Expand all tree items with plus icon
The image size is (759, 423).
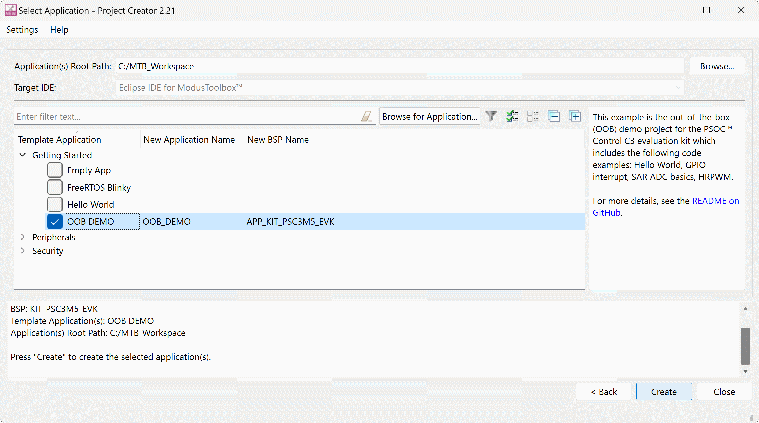[575, 116]
